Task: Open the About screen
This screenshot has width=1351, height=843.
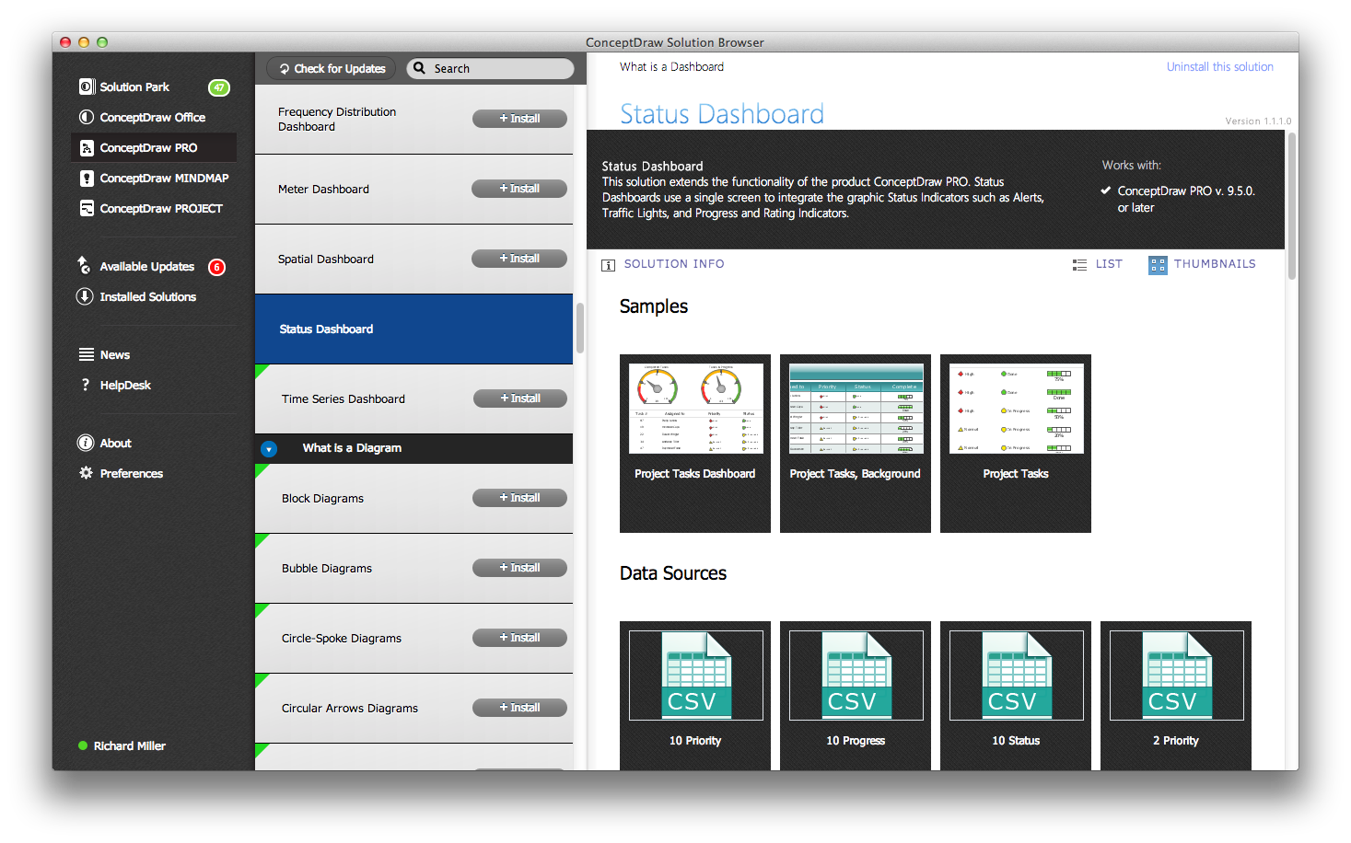Action: (x=116, y=443)
